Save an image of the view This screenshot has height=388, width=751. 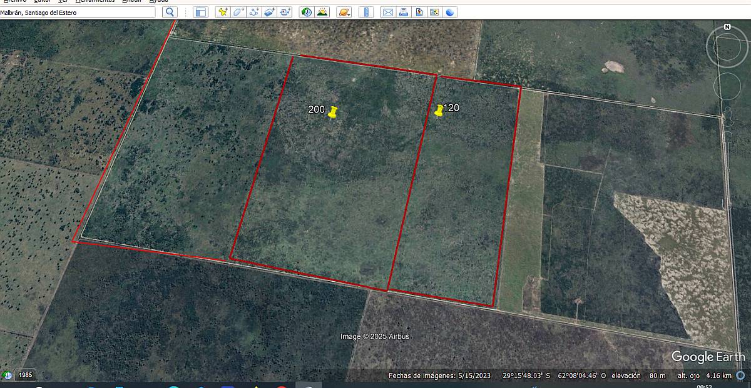coord(419,11)
